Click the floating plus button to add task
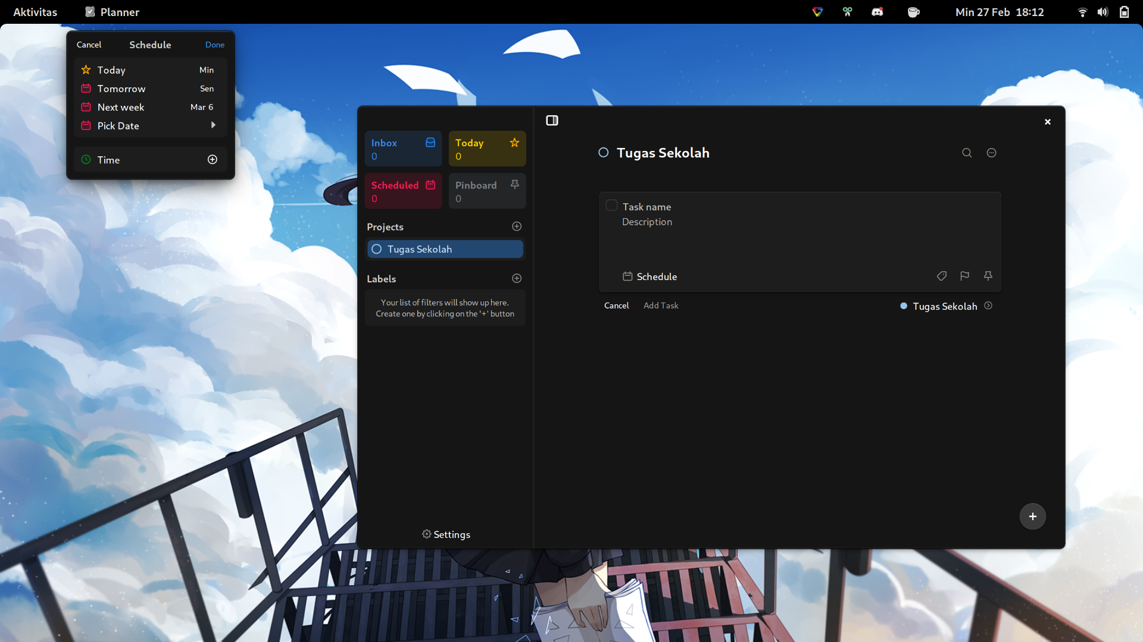 click(1032, 516)
